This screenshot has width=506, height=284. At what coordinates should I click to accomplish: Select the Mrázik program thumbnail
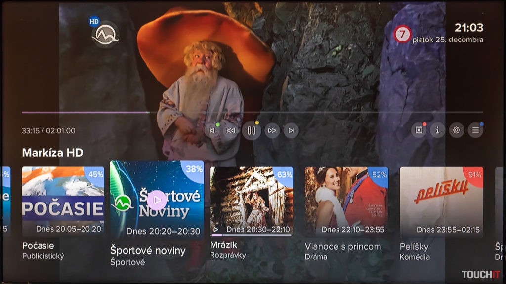point(251,202)
